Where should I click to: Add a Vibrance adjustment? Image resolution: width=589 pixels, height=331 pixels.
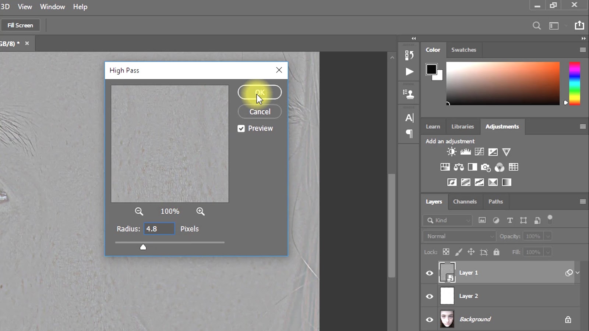(x=507, y=152)
